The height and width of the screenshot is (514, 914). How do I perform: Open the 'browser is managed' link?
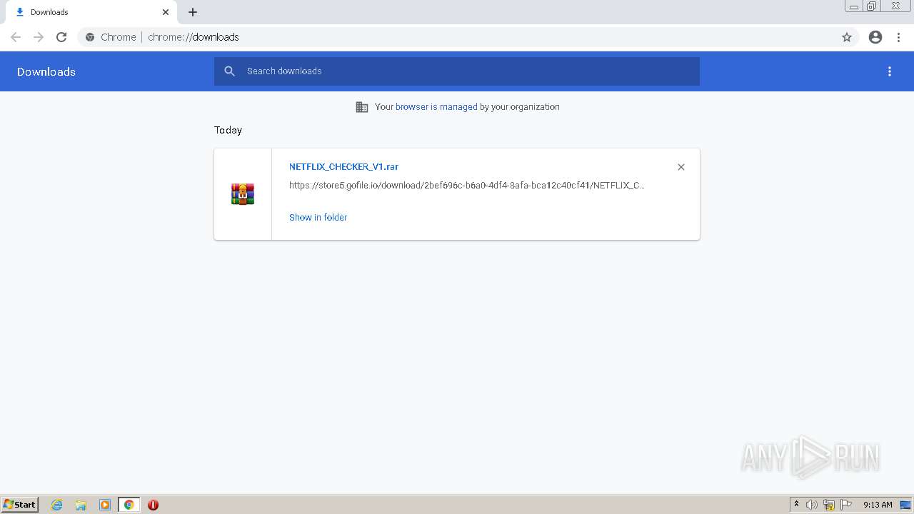[436, 107]
